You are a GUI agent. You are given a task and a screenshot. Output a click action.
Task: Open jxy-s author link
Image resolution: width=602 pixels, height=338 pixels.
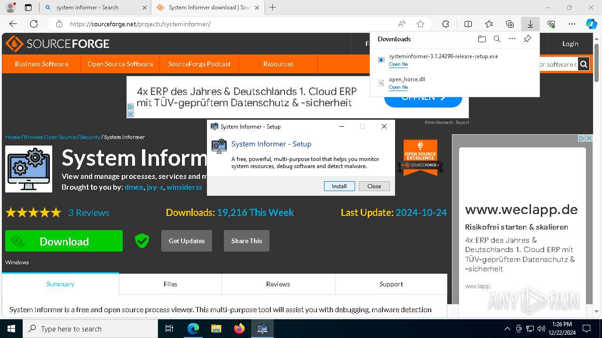[155, 187]
